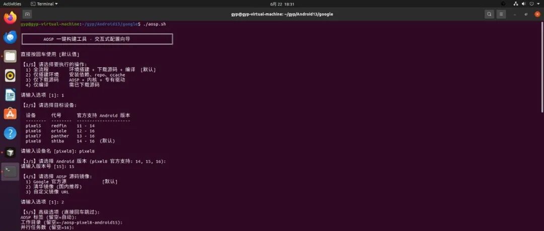Open Ubuntu Software store icon
The image size is (544, 231).
11,113
